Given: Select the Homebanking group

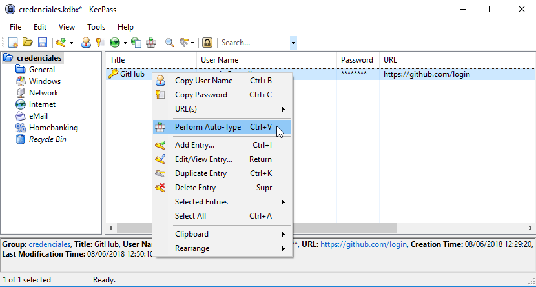Looking at the screenshot, I should pyautogui.click(x=54, y=128).
